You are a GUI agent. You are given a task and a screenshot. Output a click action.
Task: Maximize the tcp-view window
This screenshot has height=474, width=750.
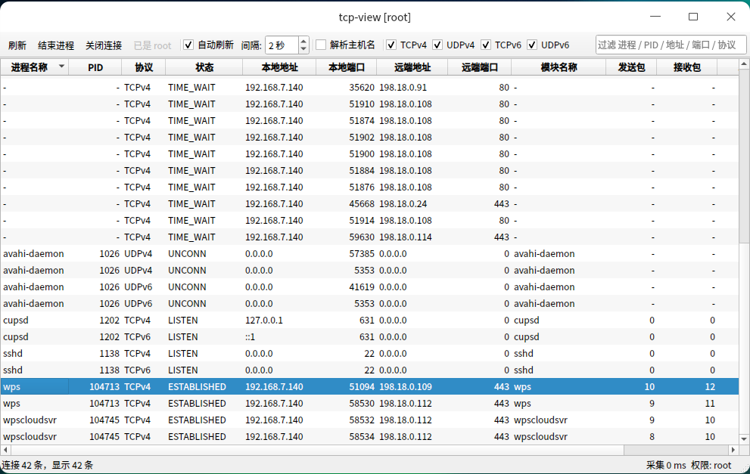pos(693,17)
